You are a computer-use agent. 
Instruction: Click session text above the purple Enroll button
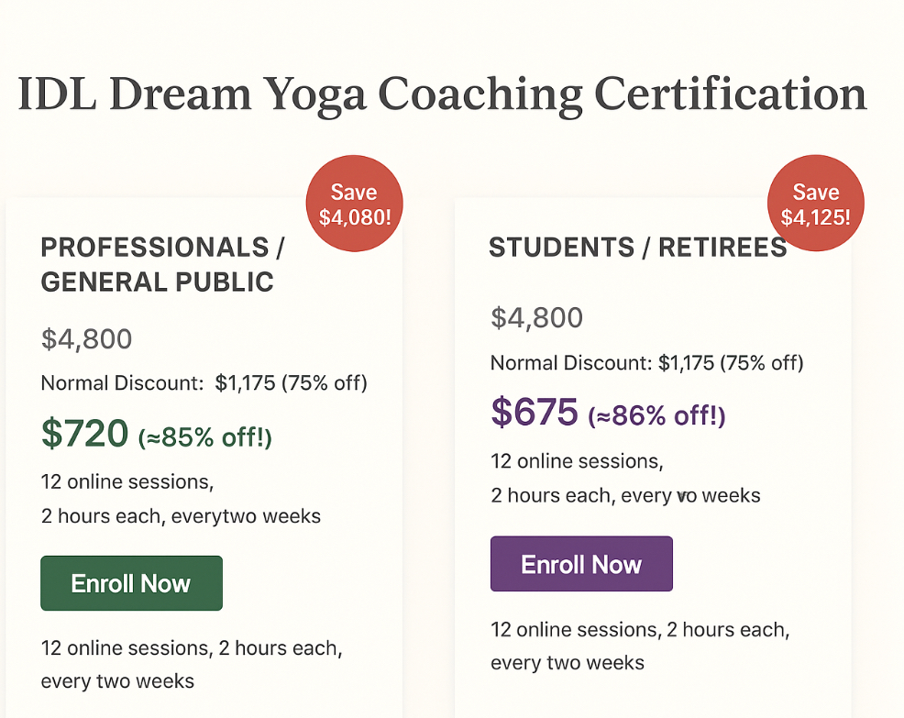[x=577, y=460]
